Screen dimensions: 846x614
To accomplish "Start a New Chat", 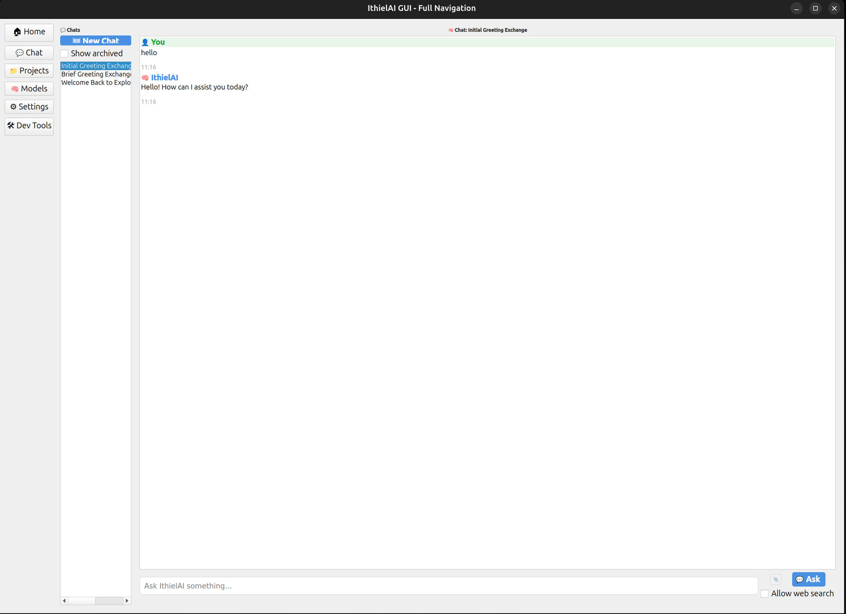I will coord(96,40).
